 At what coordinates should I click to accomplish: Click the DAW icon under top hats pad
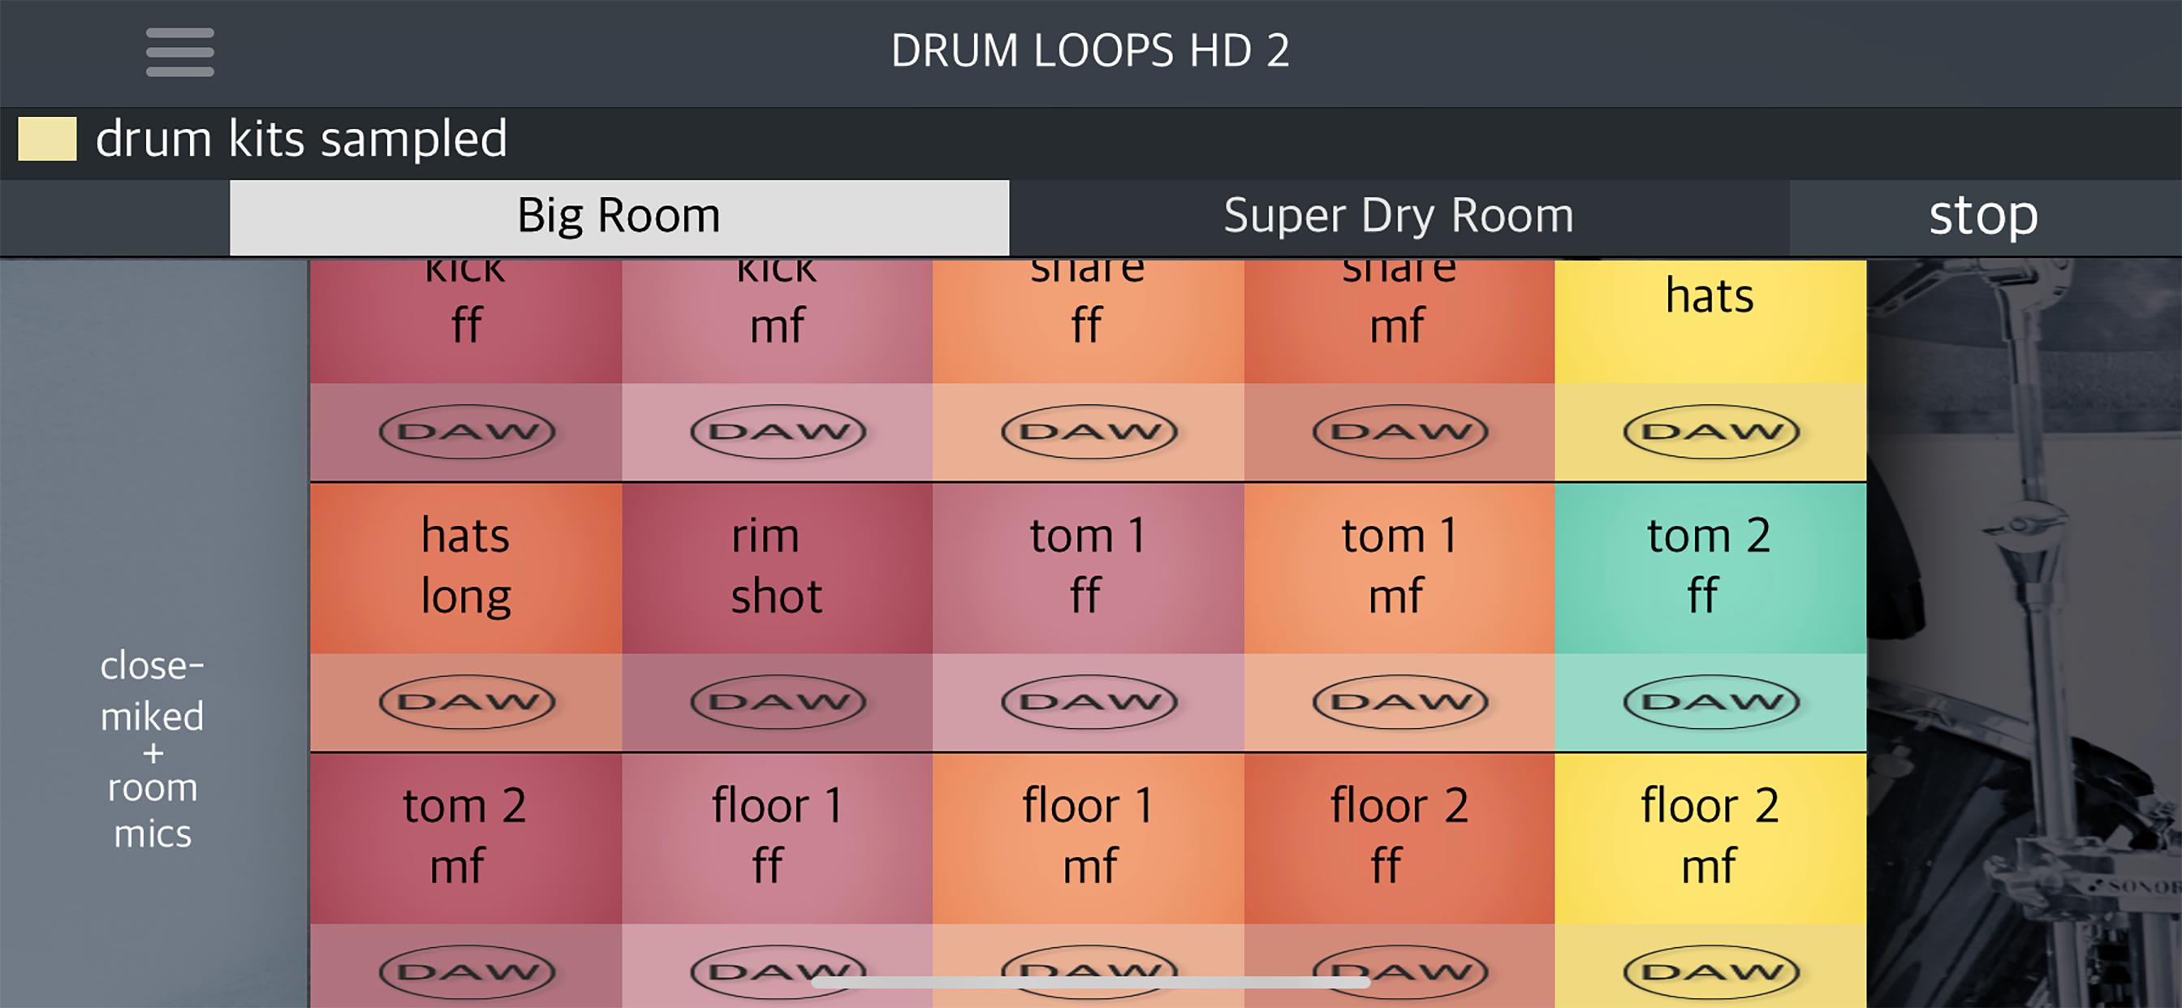tap(1711, 432)
